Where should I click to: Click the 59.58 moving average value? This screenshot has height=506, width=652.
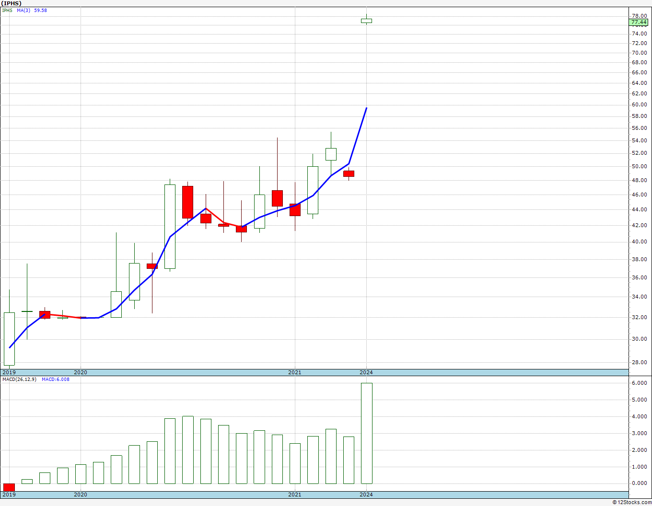pos(41,10)
